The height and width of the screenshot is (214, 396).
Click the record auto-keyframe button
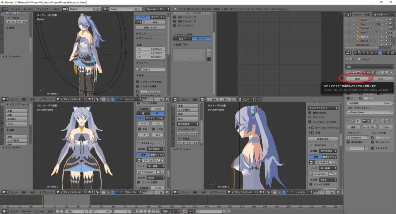click(185, 211)
